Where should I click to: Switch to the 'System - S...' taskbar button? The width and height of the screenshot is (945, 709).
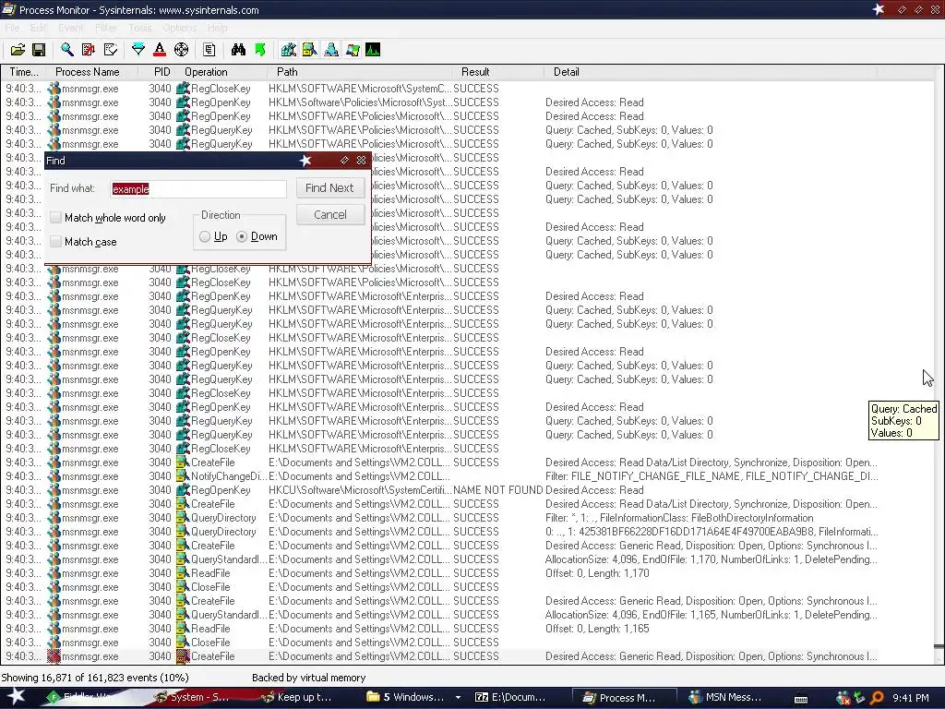coord(192,698)
